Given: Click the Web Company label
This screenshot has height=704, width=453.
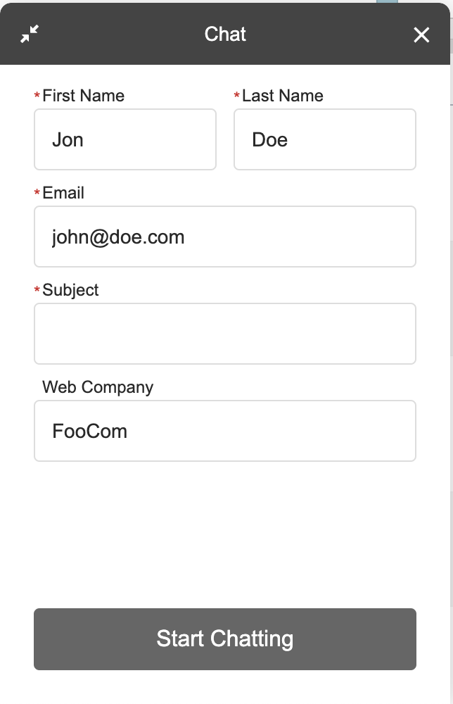Looking at the screenshot, I should [x=97, y=387].
